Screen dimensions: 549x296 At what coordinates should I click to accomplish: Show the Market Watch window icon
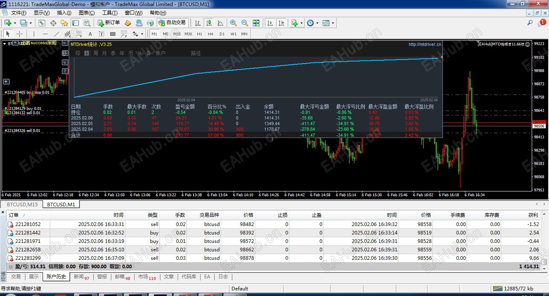(43, 23)
